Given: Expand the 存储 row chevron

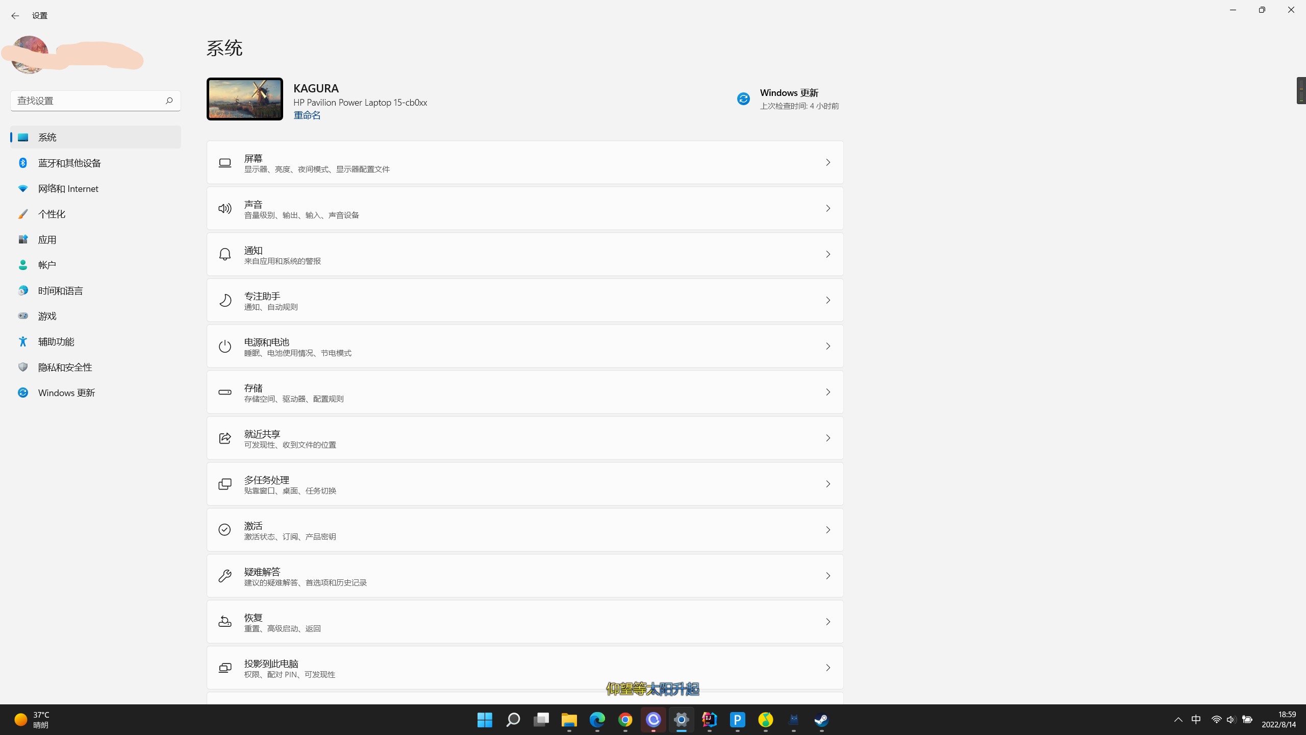Looking at the screenshot, I should [x=827, y=392].
